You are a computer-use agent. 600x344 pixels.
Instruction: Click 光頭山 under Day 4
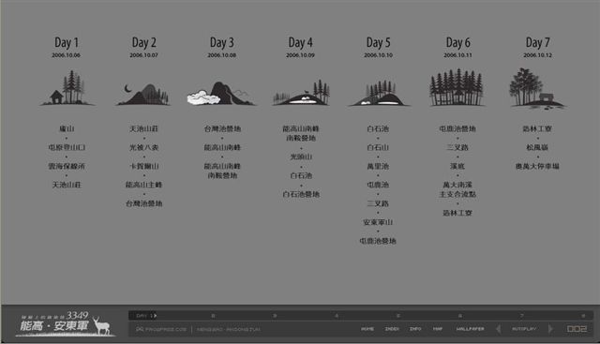pos(301,157)
